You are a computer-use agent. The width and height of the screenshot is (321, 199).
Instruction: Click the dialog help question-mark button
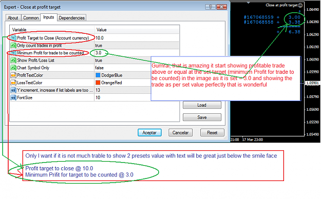pos(211,7)
